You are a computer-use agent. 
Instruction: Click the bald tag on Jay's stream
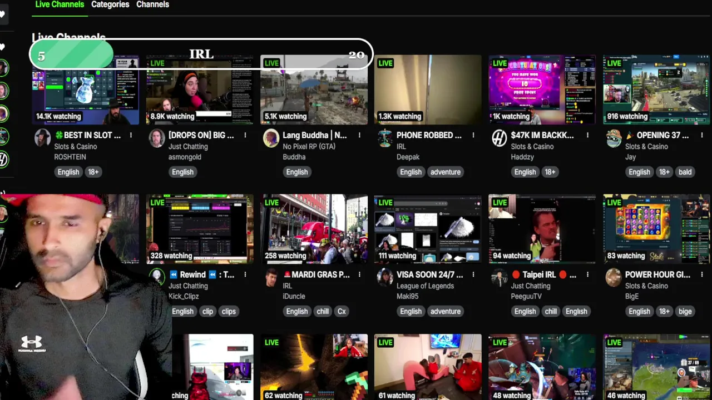coord(685,172)
